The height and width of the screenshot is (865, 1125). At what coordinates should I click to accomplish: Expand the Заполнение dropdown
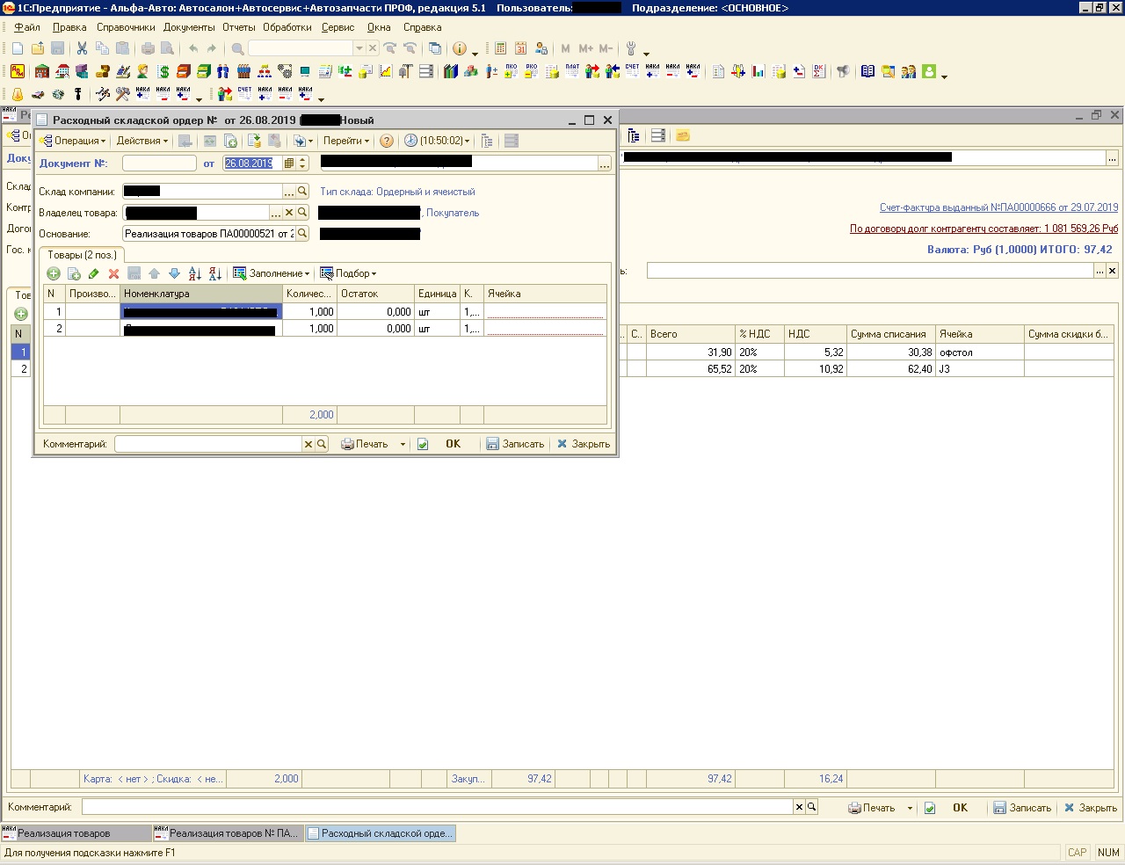(272, 273)
